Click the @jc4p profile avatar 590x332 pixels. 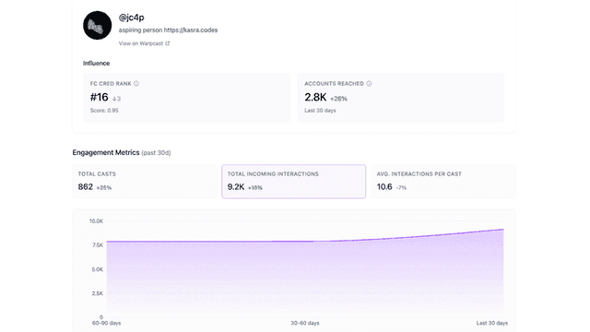(97, 25)
